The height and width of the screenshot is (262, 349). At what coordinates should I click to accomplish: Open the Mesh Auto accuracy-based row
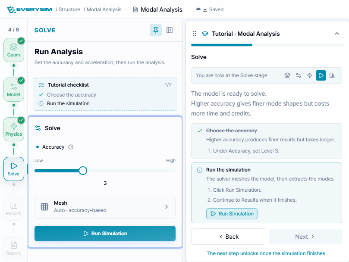[x=105, y=207]
